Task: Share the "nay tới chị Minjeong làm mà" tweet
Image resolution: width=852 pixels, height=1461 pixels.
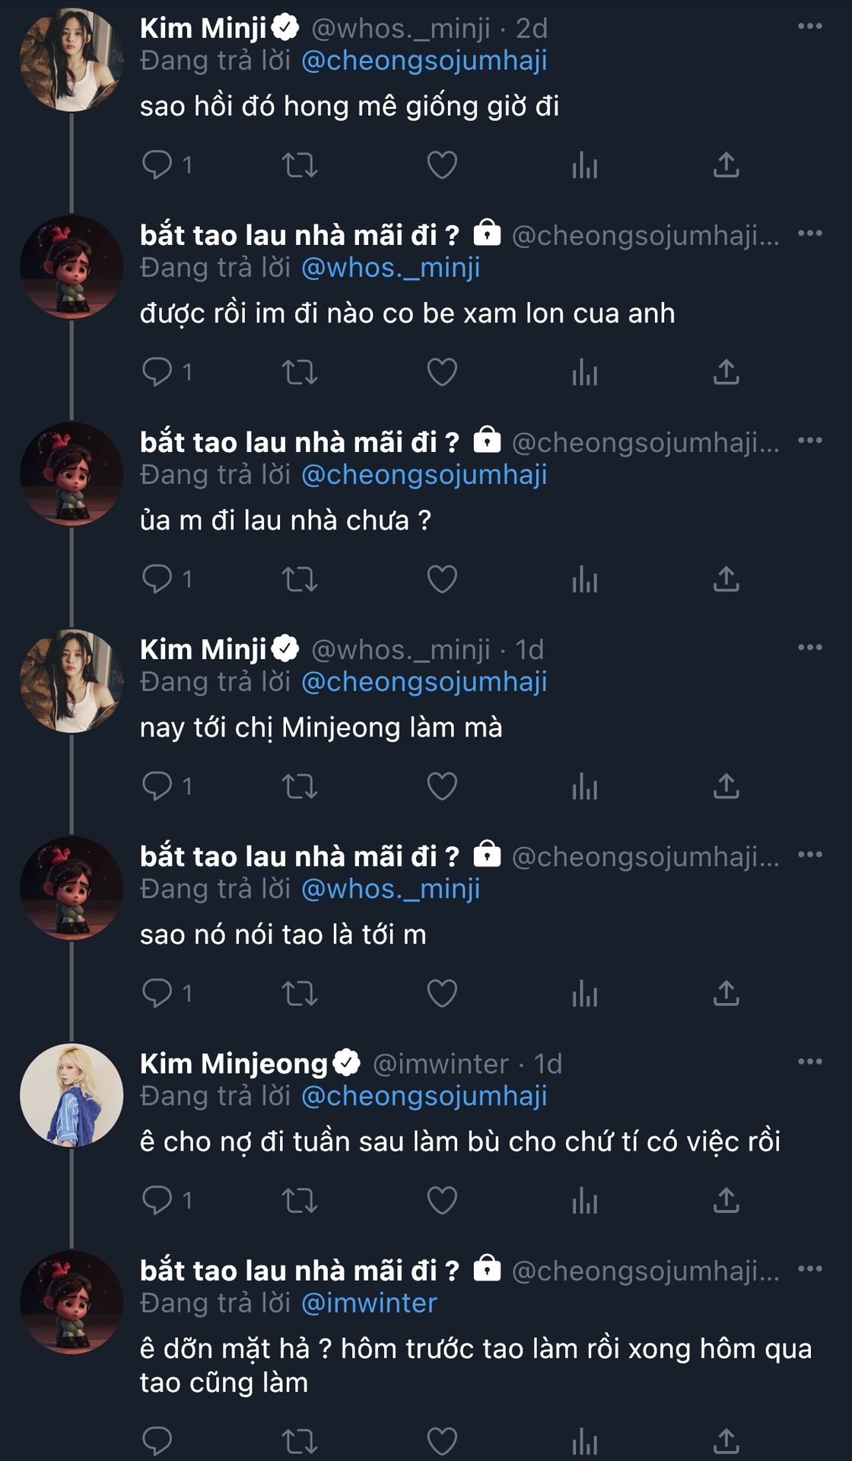Action: point(726,786)
